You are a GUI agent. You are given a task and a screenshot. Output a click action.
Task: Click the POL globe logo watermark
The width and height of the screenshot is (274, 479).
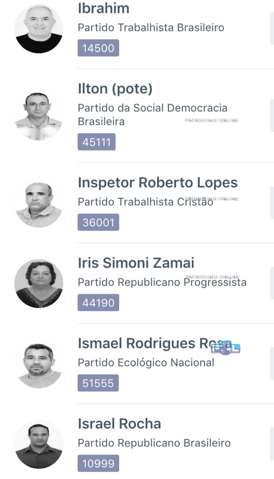(226, 348)
